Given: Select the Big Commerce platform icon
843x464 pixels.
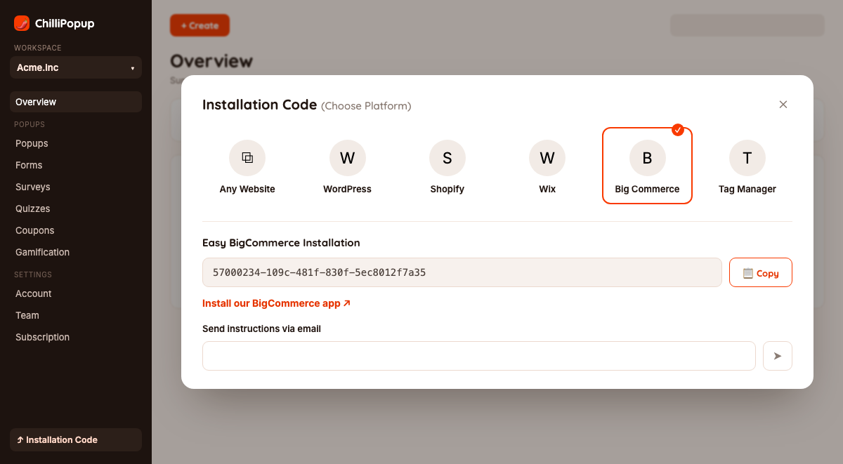Looking at the screenshot, I should pos(647,158).
